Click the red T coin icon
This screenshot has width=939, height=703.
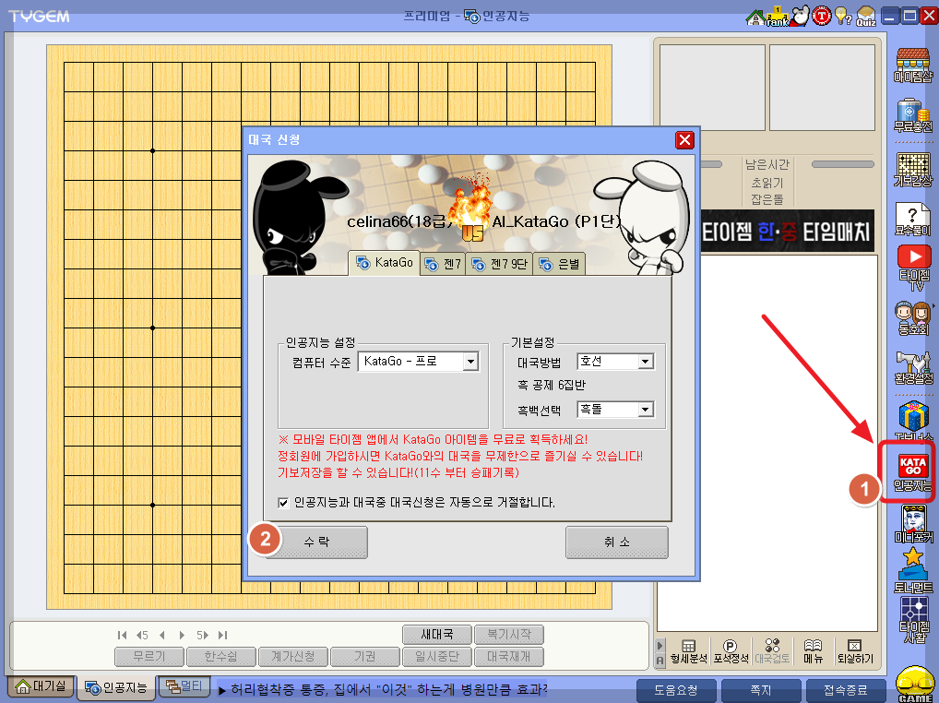click(x=822, y=17)
